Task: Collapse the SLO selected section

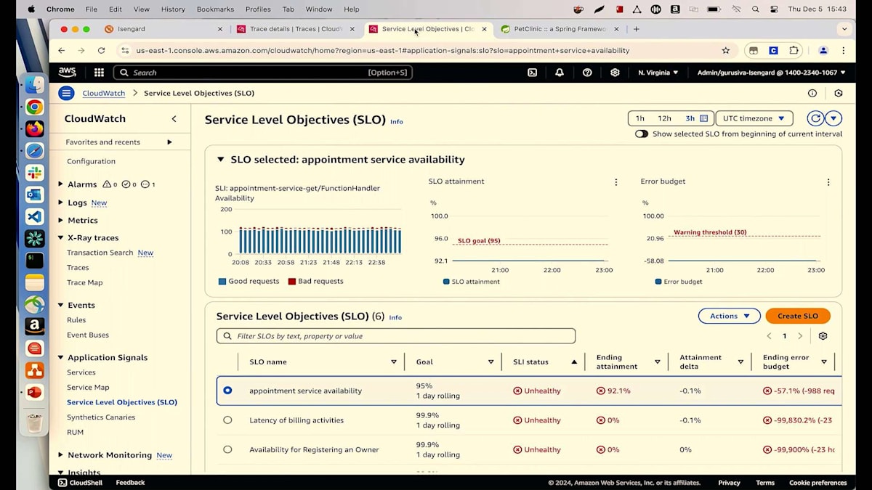Action: point(220,160)
